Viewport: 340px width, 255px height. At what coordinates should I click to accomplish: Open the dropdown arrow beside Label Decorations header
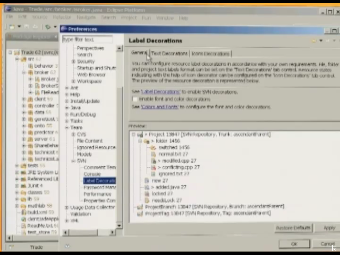point(321,41)
